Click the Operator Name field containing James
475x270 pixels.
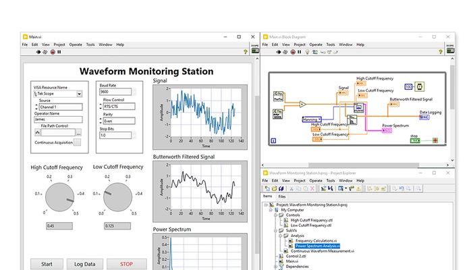[58, 119]
